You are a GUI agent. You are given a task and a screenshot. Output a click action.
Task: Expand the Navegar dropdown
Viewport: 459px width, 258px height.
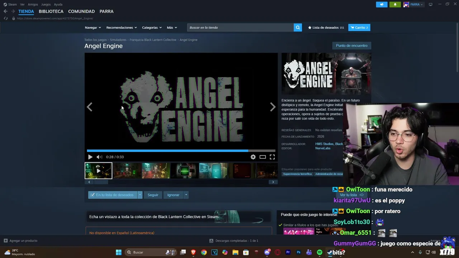coord(93,28)
